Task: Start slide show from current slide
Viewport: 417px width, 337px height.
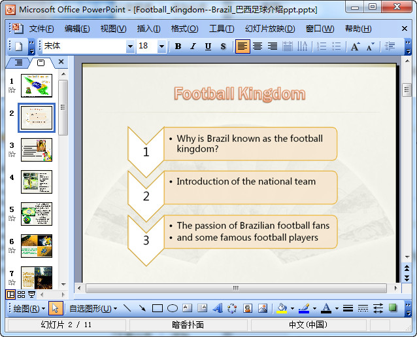Action: click(x=32, y=294)
